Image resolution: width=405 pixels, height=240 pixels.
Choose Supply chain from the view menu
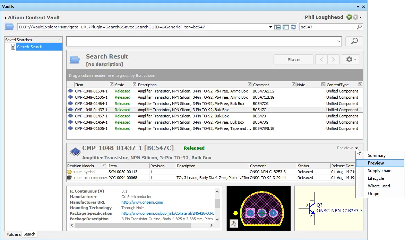click(379, 171)
